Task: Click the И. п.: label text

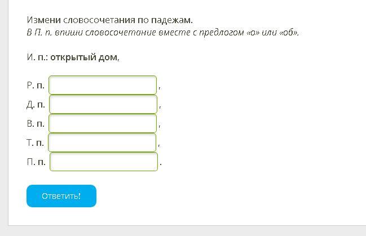Action: 37,57
